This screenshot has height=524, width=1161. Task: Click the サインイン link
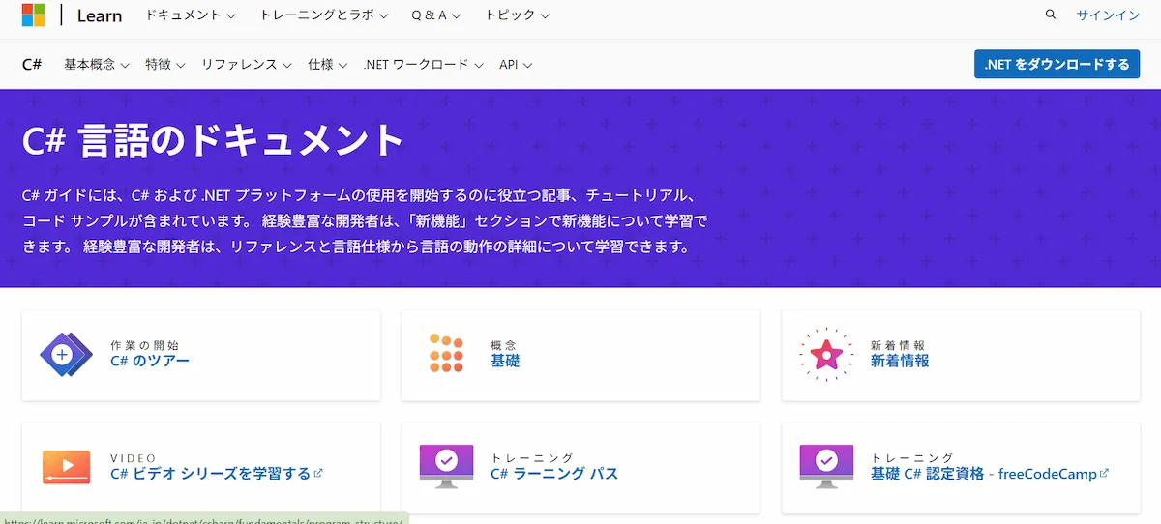point(1108,15)
